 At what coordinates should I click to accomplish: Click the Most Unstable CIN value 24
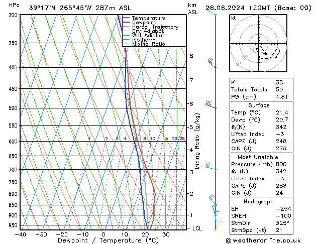tap(279, 193)
